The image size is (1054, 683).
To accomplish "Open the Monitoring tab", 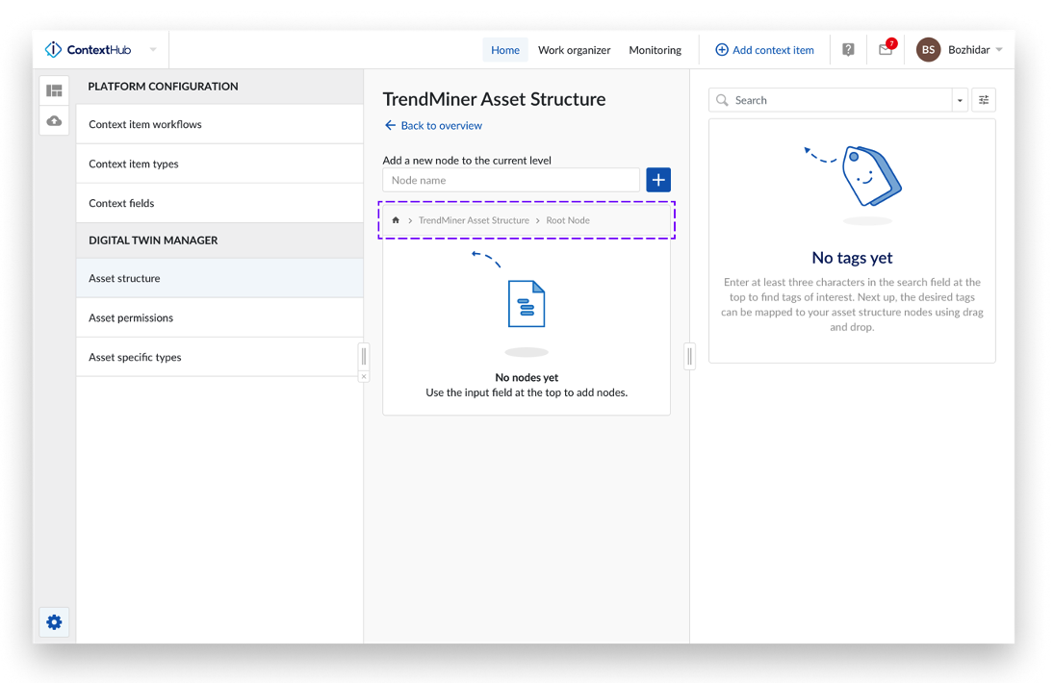I will 655,50.
